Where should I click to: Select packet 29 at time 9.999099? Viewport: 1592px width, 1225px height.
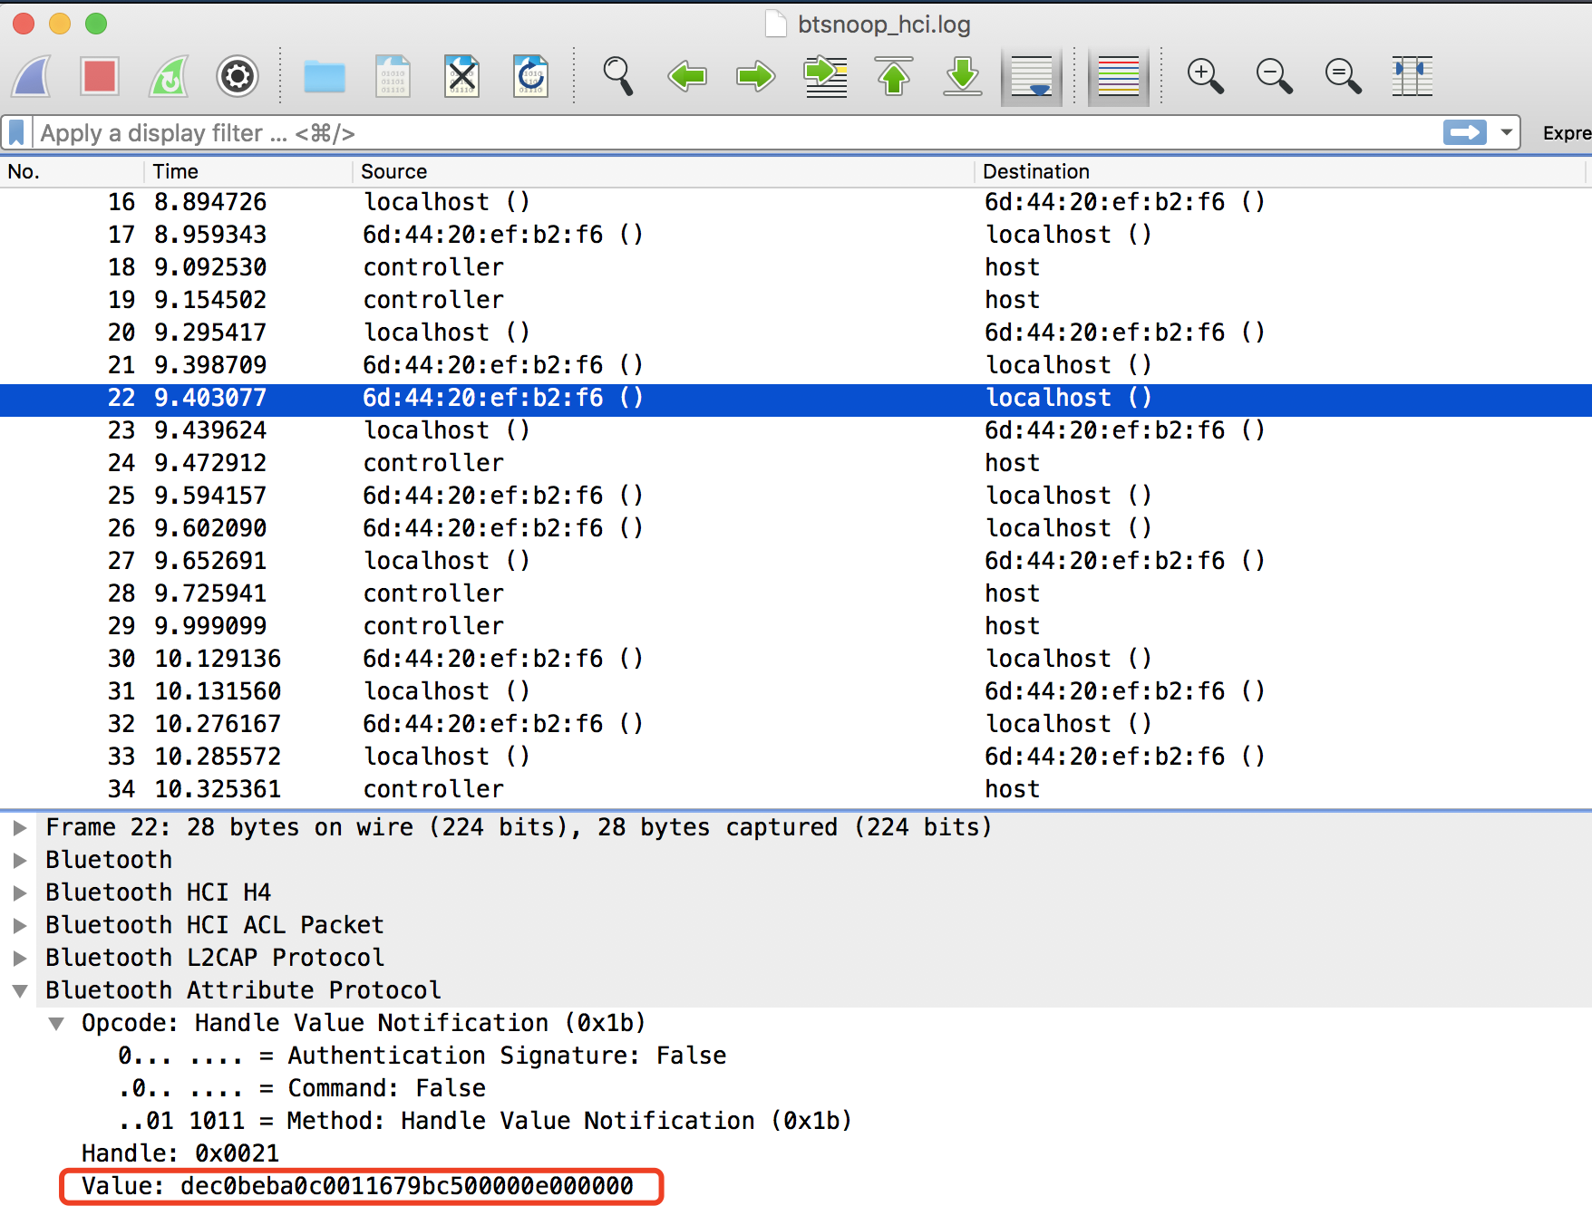coord(796,626)
